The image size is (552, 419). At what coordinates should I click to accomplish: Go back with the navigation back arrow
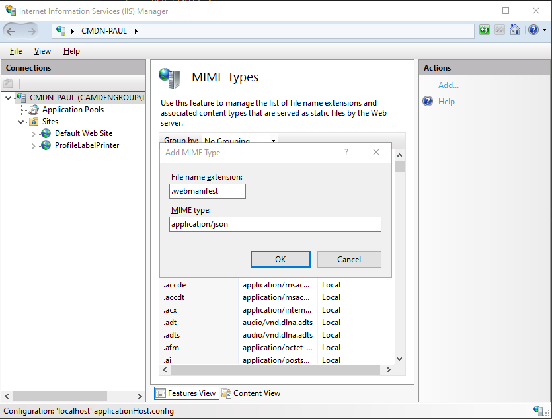point(11,31)
